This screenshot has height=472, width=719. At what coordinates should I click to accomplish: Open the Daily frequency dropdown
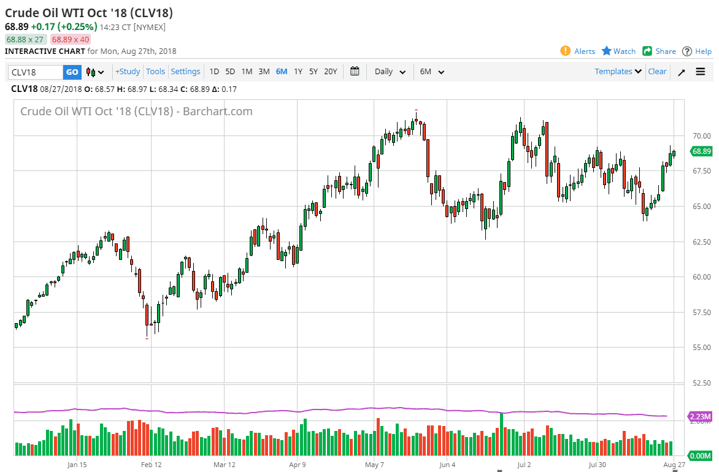[389, 71]
